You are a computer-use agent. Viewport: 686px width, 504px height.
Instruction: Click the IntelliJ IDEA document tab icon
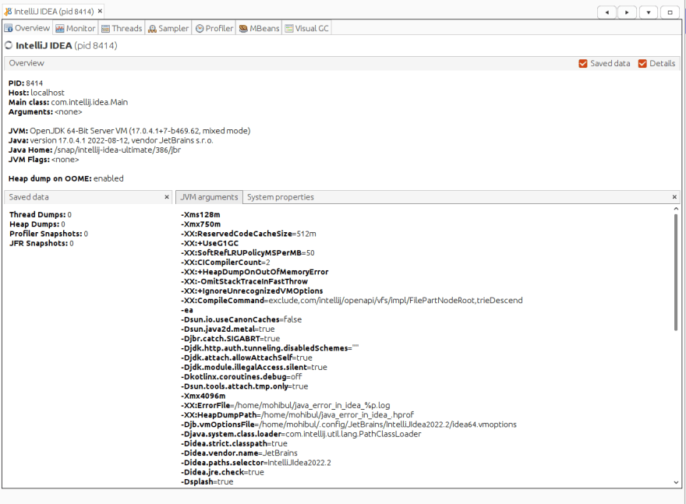tap(8, 12)
